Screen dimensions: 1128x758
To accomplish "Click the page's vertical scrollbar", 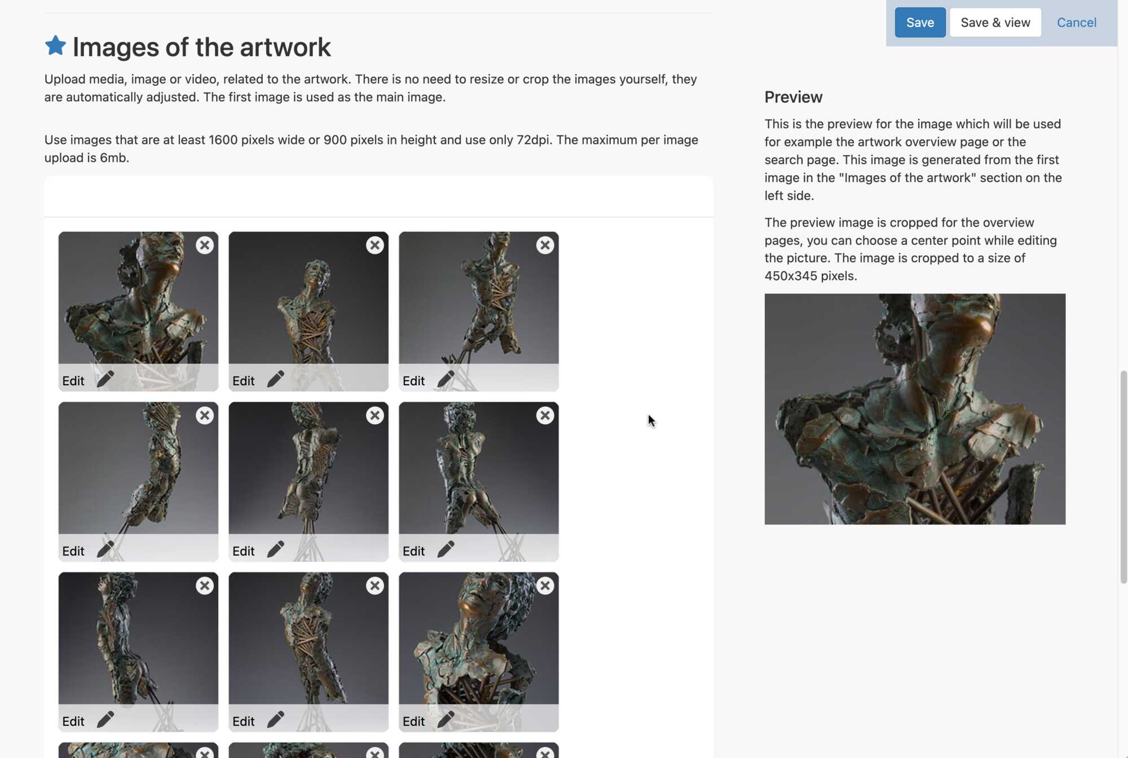I will [x=1123, y=477].
